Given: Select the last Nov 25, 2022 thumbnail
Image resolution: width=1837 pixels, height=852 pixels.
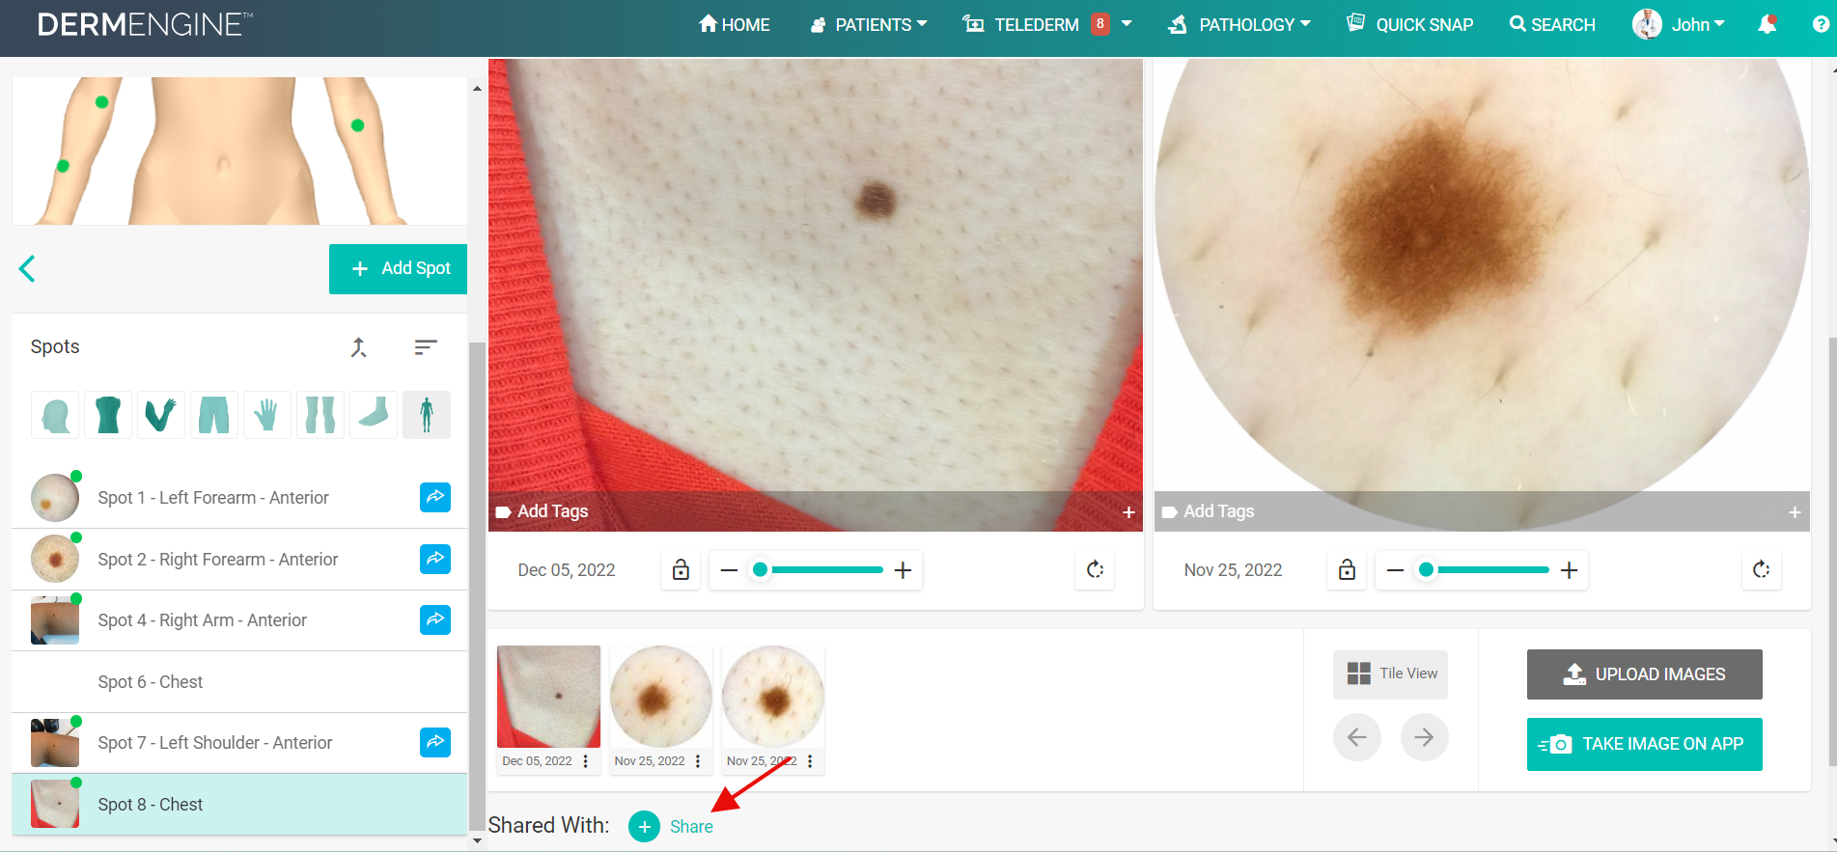Looking at the screenshot, I should click(x=773, y=697).
